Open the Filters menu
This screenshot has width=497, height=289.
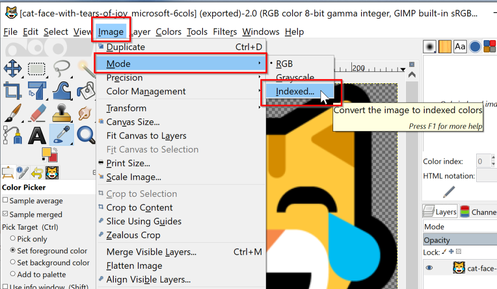tap(225, 32)
